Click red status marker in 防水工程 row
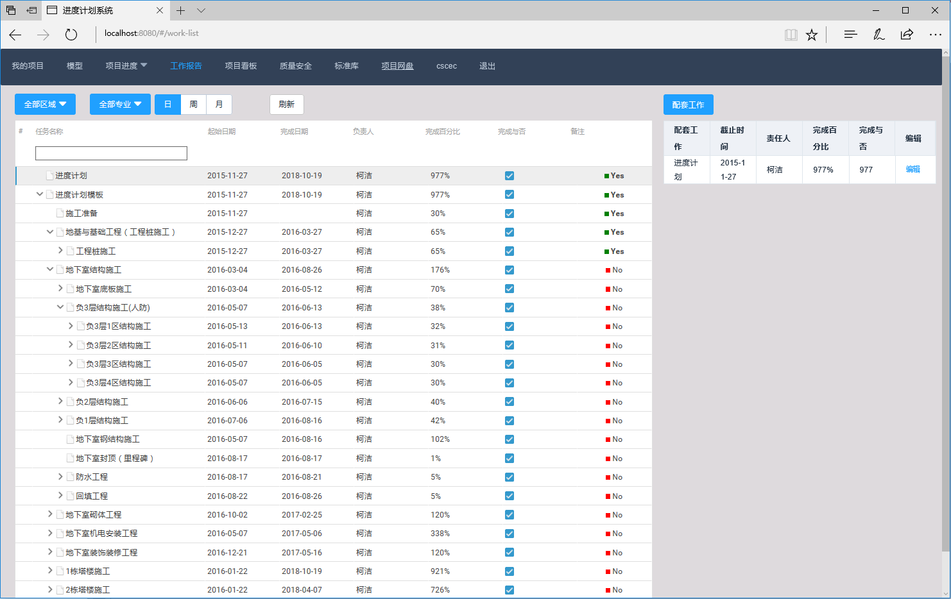 coord(608,477)
